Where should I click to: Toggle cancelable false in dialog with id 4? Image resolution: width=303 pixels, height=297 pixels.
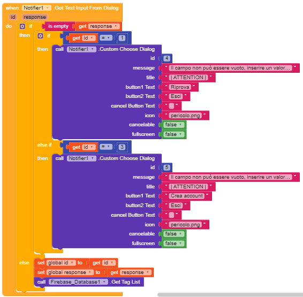click(x=174, y=125)
